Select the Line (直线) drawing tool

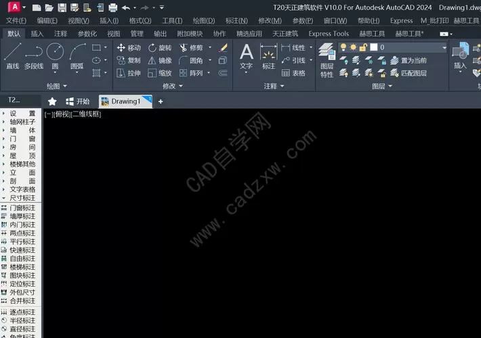pos(13,56)
